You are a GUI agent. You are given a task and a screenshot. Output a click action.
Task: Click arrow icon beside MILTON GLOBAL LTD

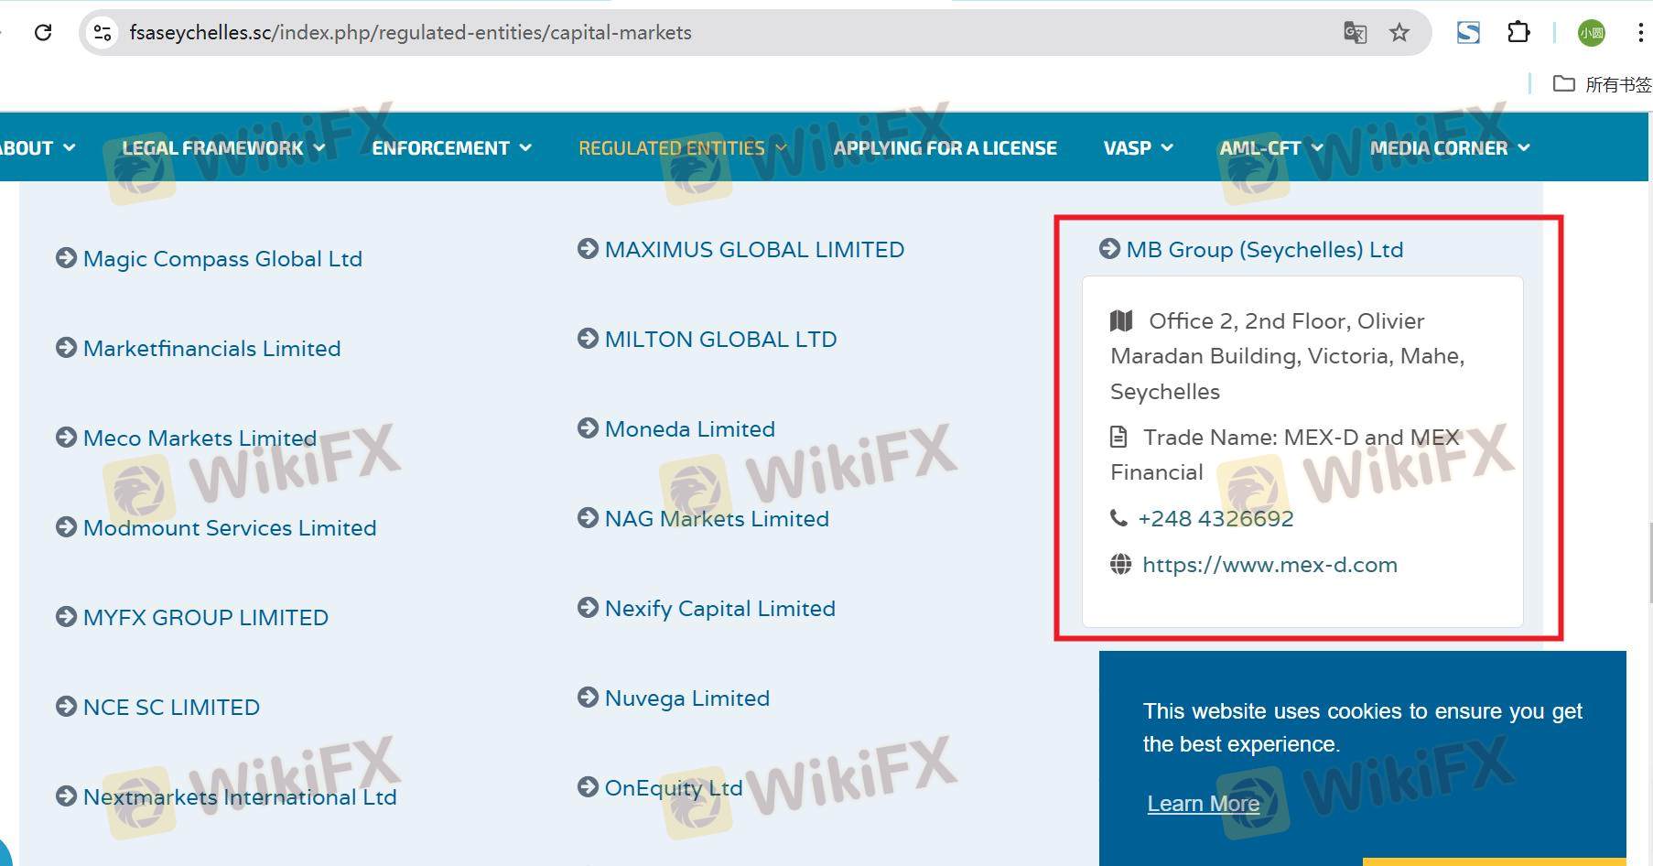tap(588, 339)
